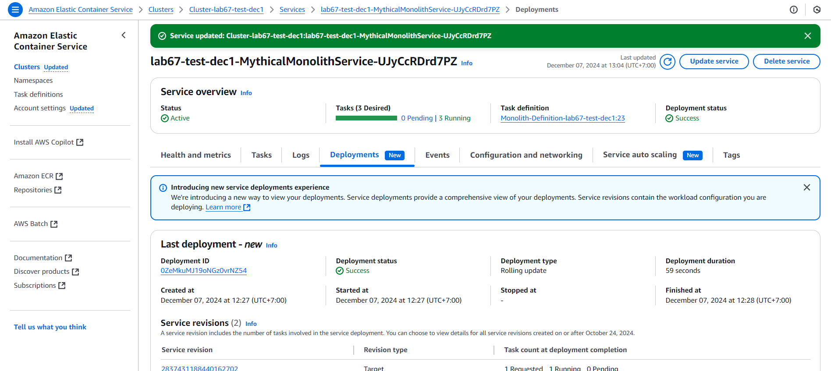This screenshot has height=371, width=831.
Task: Click the external link icon beside Subscriptions
Action: pos(62,286)
